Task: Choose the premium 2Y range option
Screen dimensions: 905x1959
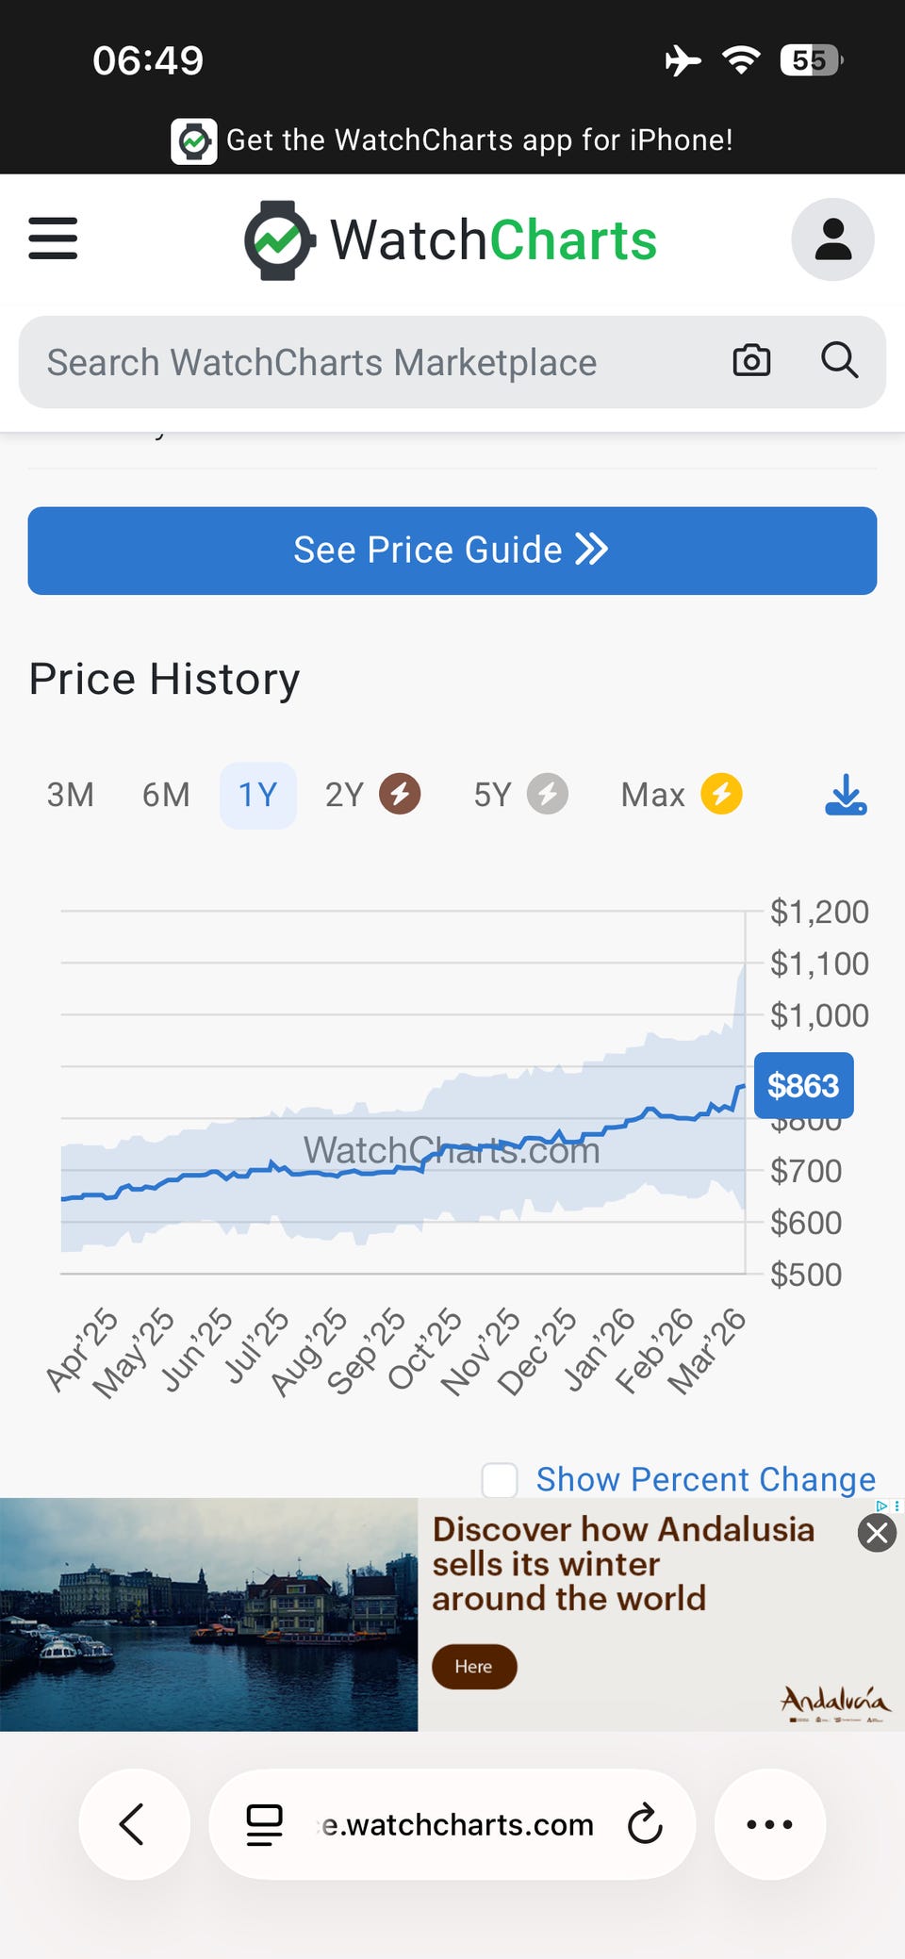Action: click(x=371, y=795)
